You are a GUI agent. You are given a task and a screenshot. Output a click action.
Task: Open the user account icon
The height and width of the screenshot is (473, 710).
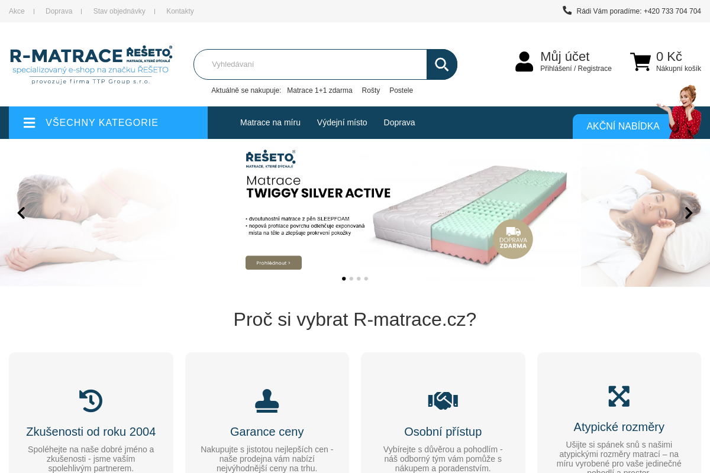click(524, 61)
